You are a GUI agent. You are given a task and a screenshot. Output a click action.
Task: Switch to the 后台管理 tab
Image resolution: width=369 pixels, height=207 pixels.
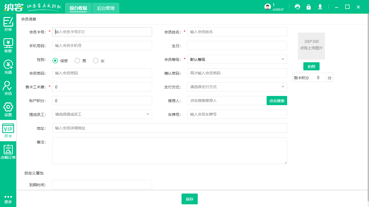106,8
